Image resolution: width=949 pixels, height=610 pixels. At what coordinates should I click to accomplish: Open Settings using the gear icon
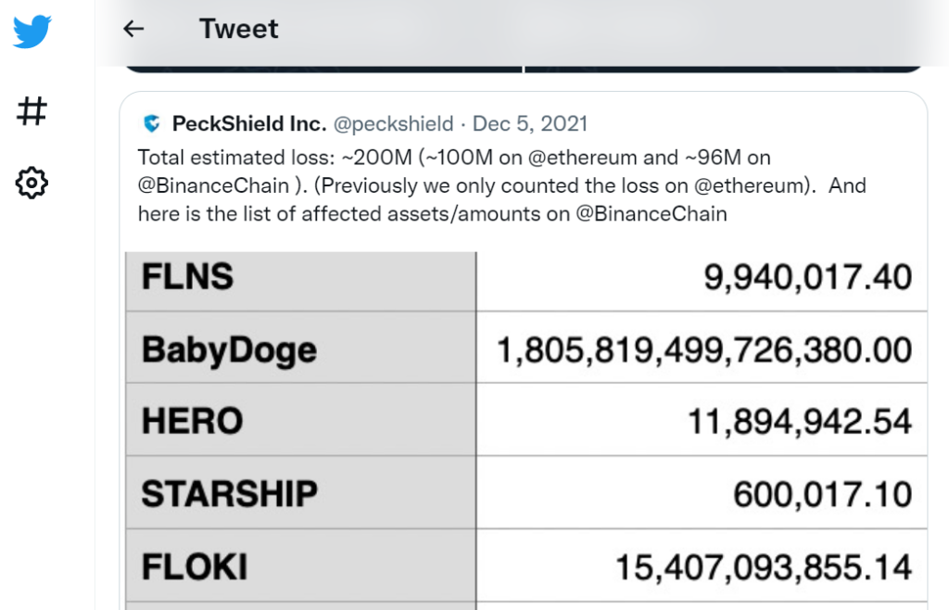pyautogui.click(x=32, y=183)
